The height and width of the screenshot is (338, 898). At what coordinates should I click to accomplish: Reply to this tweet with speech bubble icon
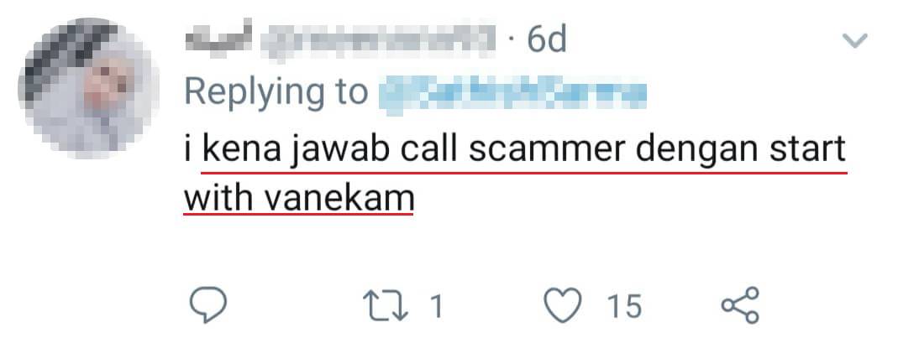(x=207, y=305)
